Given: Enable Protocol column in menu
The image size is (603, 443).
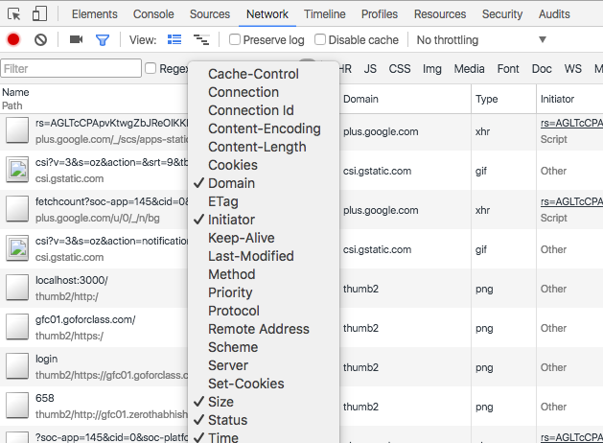Looking at the screenshot, I should click(x=264, y=311).
